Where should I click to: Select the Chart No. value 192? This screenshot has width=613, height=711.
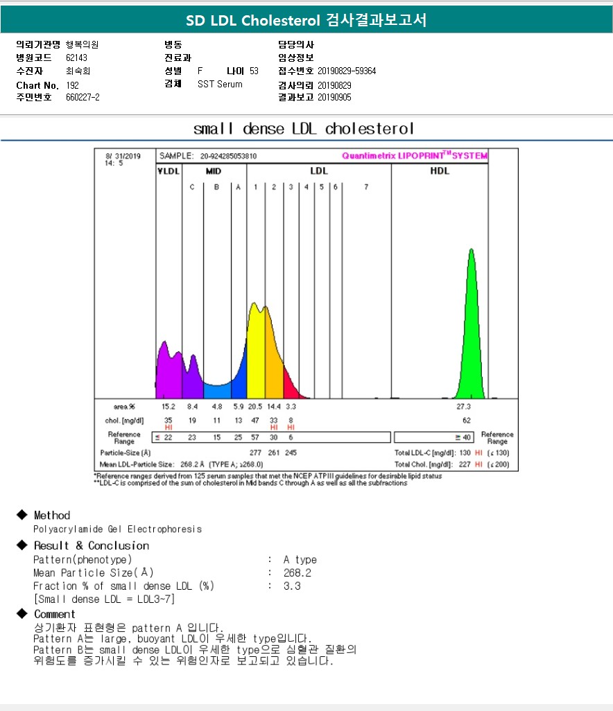[72, 85]
